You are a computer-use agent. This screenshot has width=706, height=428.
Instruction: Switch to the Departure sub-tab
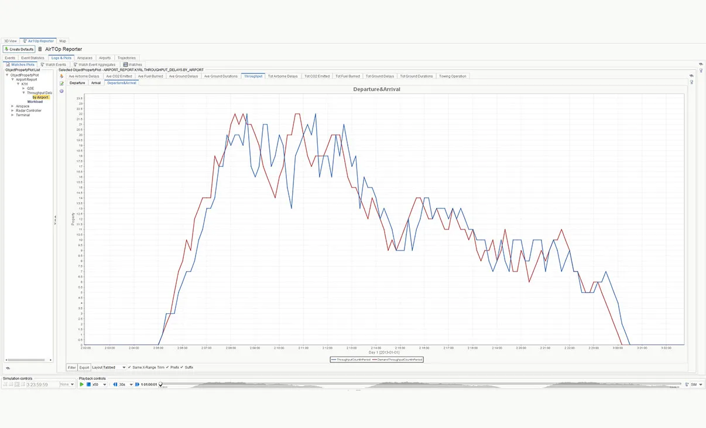[x=77, y=83]
